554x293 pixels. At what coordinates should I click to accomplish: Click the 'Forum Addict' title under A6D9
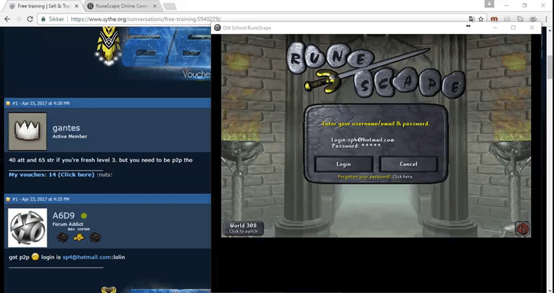coord(68,225)
